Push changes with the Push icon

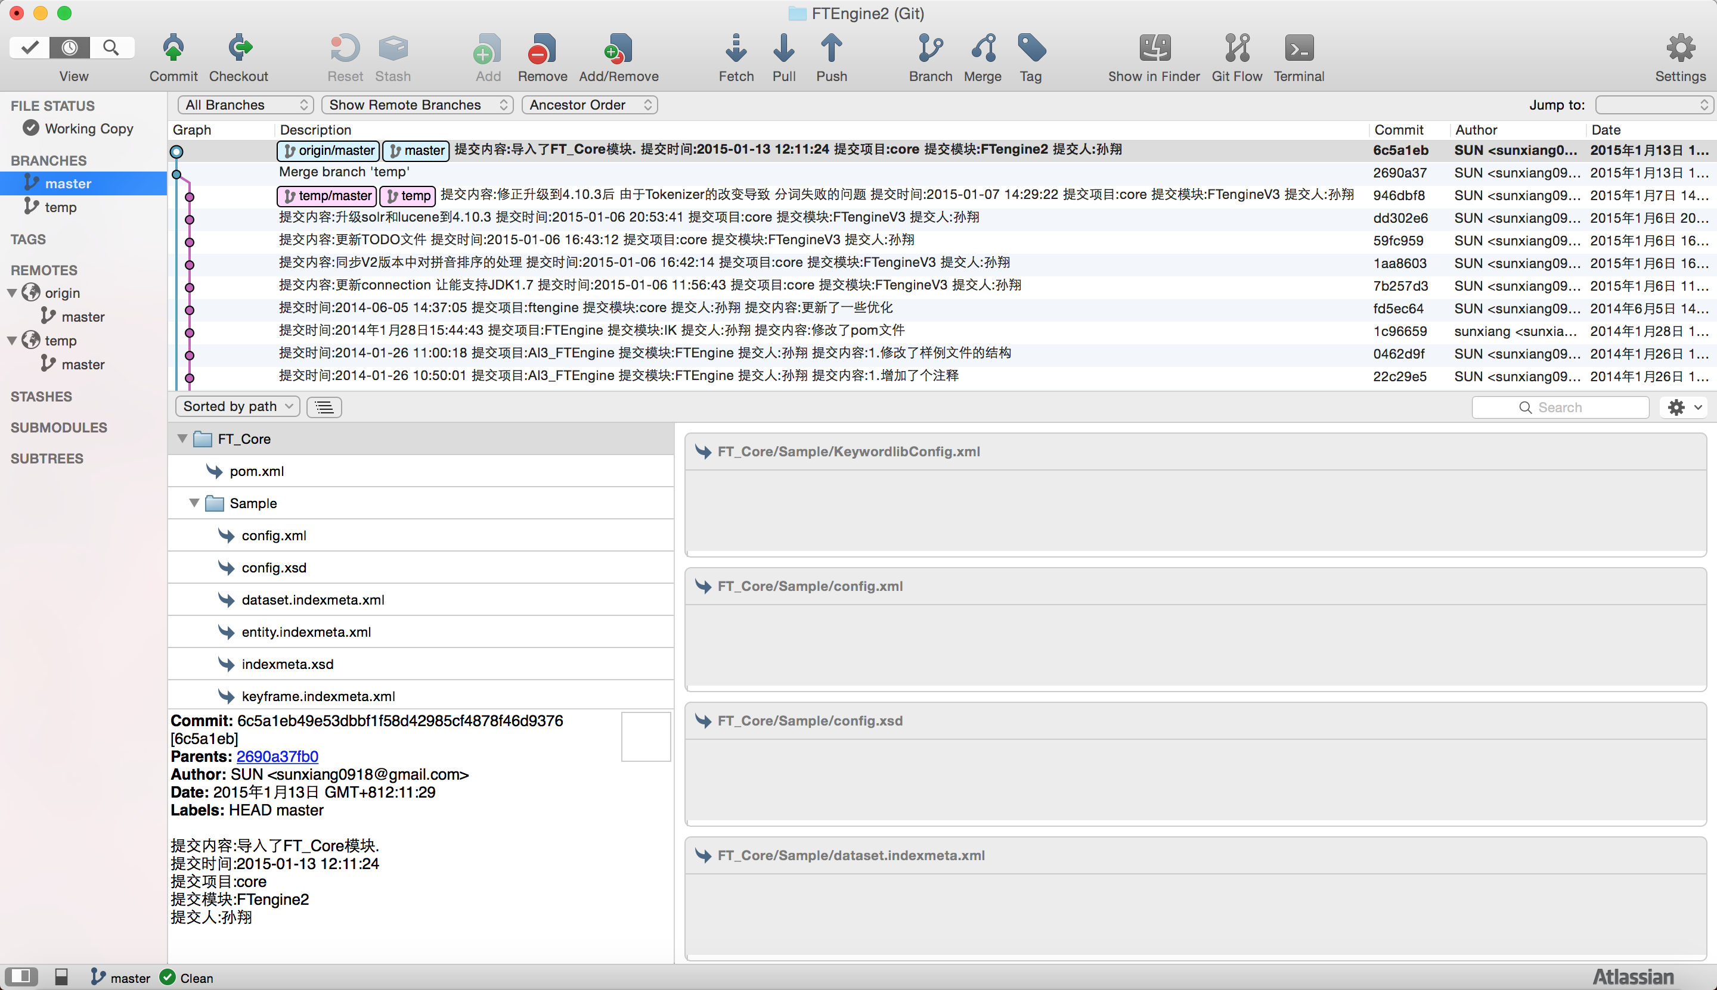pos(831,49)
